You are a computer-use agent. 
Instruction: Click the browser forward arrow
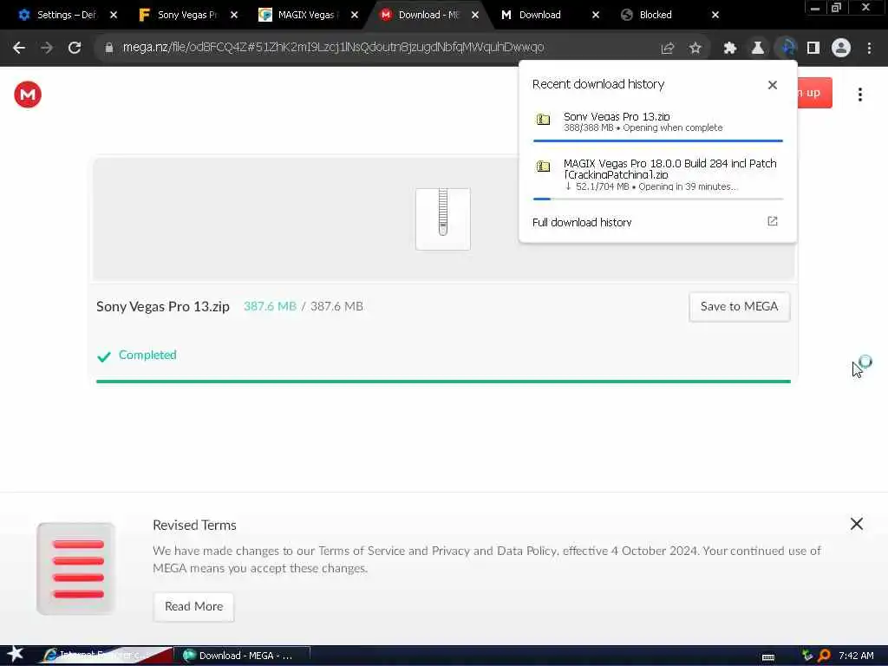pyautogui.click(x=47, y=48)
